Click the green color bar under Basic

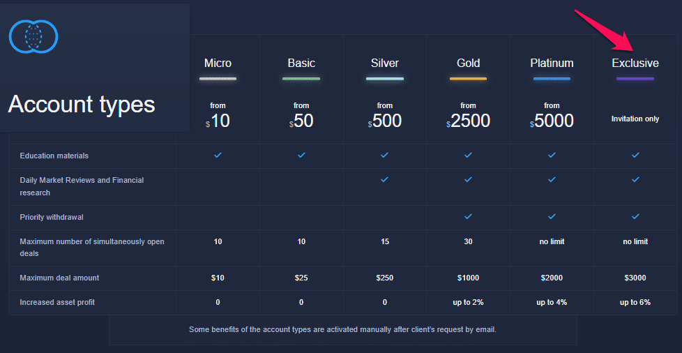coord(301,79)
